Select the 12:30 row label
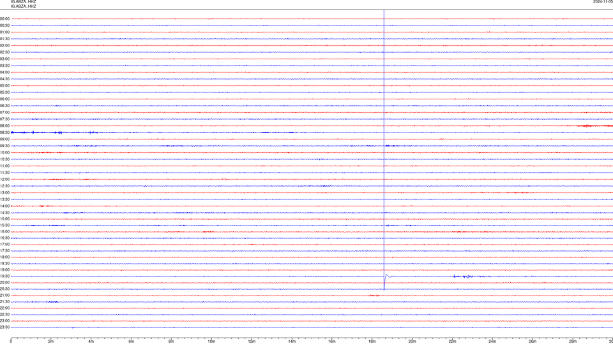 point(4,186)
